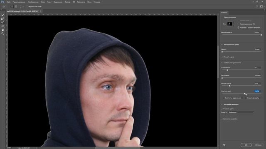This screenshot has height=149, width=266.
Task: Open the tool preset icon in options bar
Action: tap(4, 7)
